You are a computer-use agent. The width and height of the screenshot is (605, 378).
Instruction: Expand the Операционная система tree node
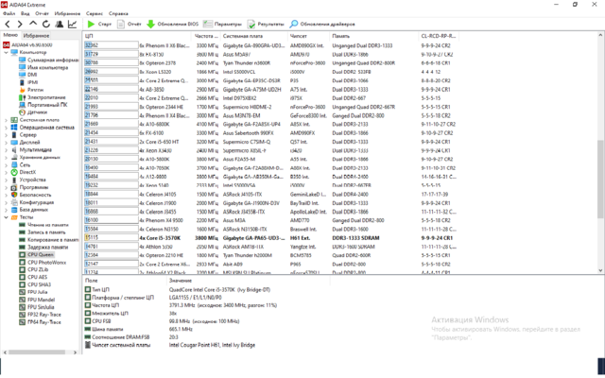click(x=7, y=128)
